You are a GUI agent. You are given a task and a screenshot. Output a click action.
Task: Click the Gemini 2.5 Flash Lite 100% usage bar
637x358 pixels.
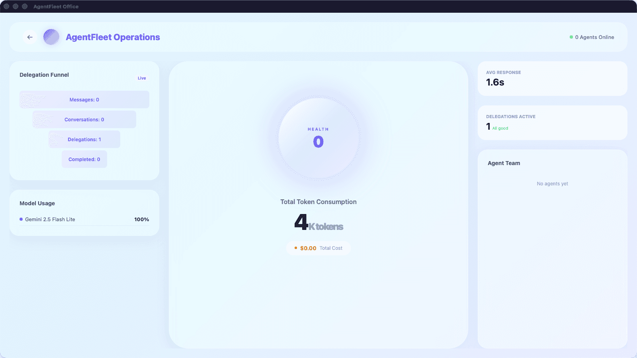point(84,219)
